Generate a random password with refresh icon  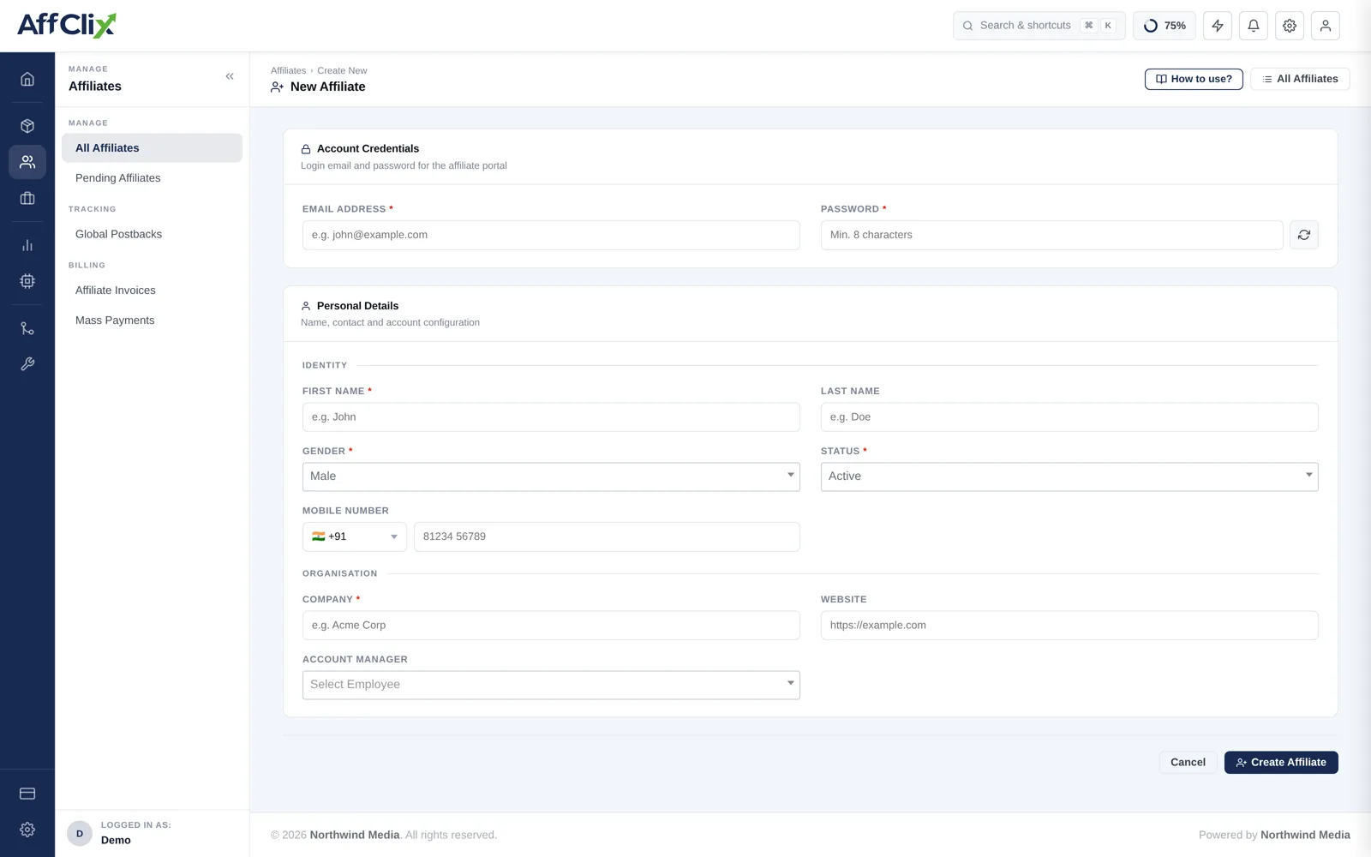coord(1304,235)
